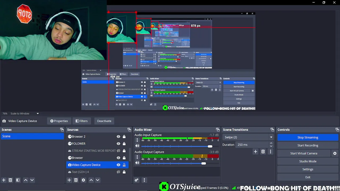Unlock the Browser 2 source lock

124,137
